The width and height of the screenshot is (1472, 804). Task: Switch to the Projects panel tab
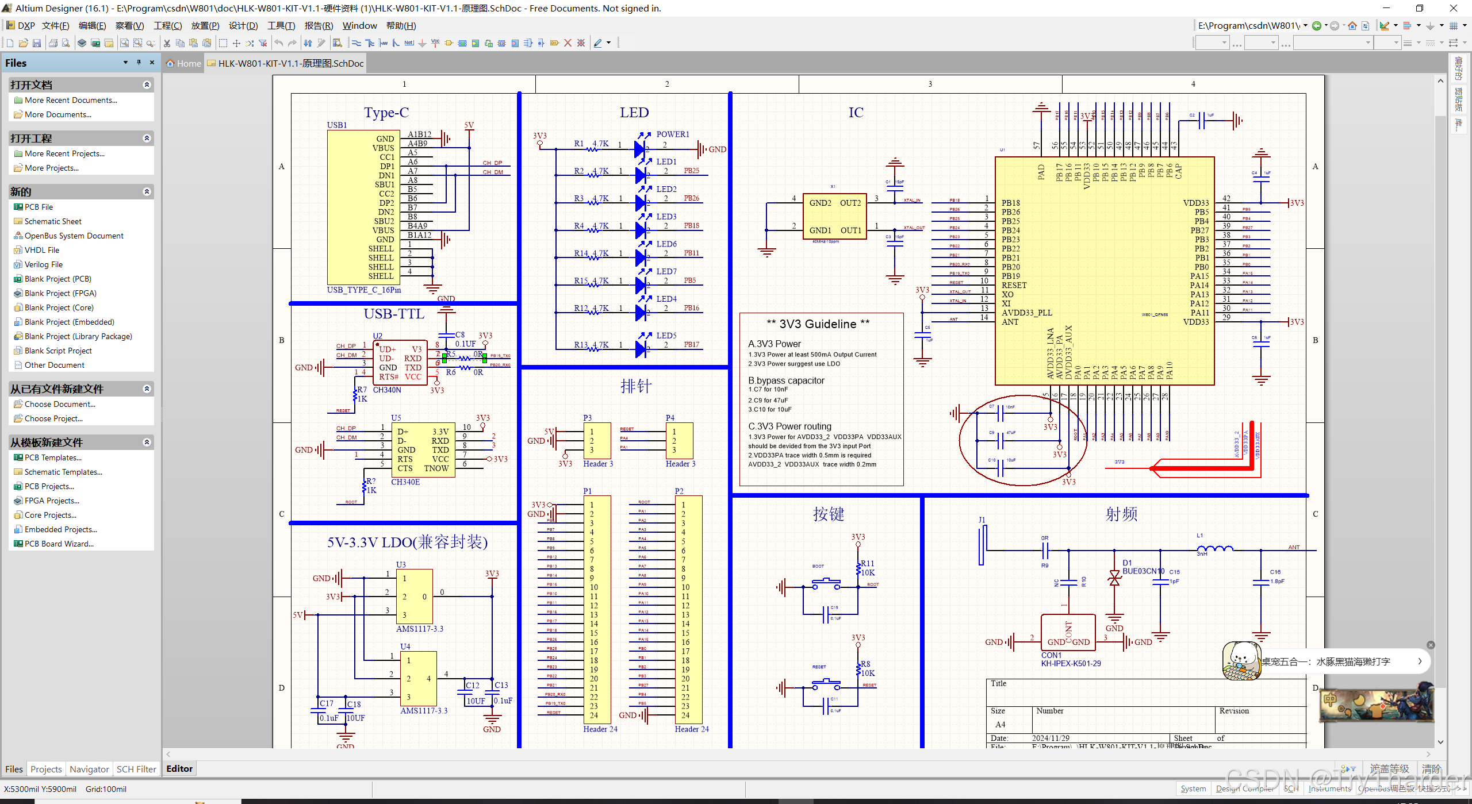pyautogui.click(x=46, y=769)
